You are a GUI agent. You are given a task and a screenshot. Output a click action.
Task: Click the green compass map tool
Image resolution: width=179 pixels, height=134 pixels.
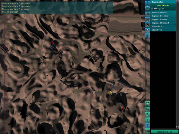pyautogui.click(x=147, y=104)
